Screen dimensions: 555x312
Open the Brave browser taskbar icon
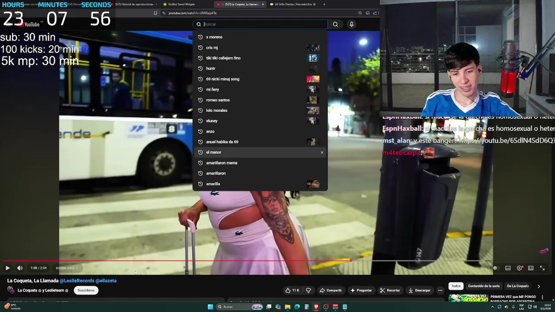(316, 307)
